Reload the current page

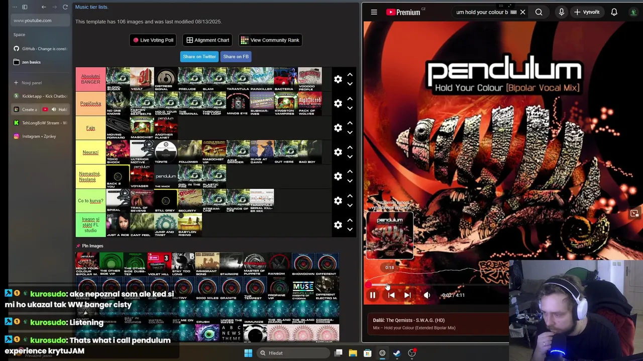[x=65, y=7]
